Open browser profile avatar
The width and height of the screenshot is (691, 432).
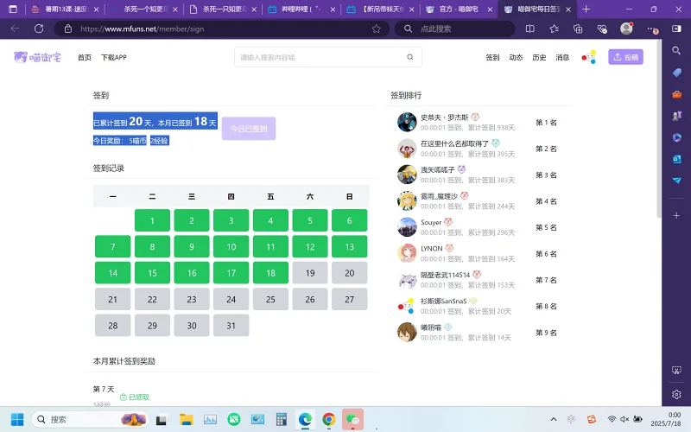[x=626, y=29]
